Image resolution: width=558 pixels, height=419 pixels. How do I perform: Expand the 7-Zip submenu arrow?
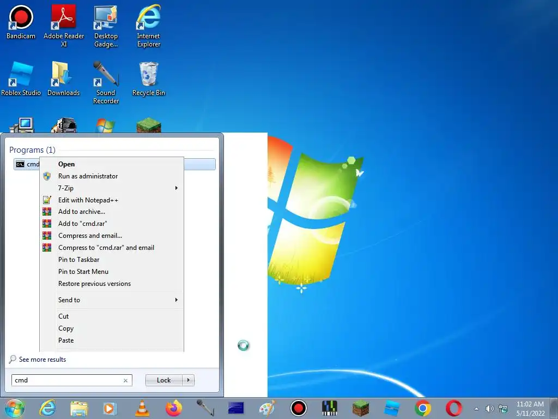(x=176, y=188)
